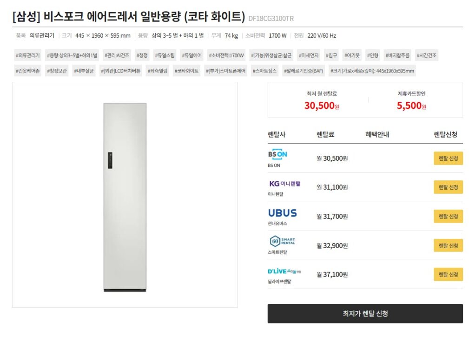
Task: Click 렌탈 신청 for KG 이니렌탈
Action: (x=448, y=187)
